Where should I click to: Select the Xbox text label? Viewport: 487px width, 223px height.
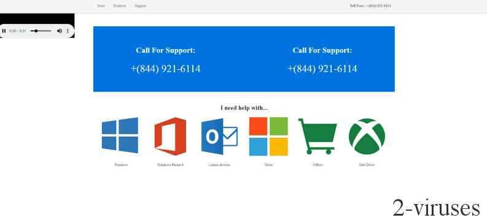click(268, 165)
